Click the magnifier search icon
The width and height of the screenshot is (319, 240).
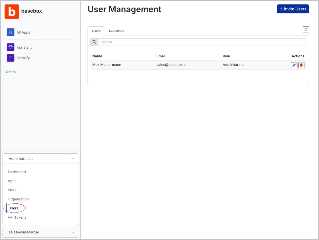pos(94,42)
